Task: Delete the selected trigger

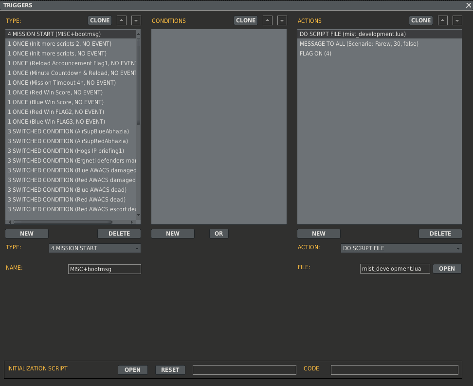Action: 119,234
